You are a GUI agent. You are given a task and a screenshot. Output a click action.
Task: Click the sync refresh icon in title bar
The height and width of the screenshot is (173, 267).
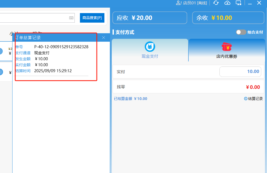pyautogui.click(x=216, y=3)
